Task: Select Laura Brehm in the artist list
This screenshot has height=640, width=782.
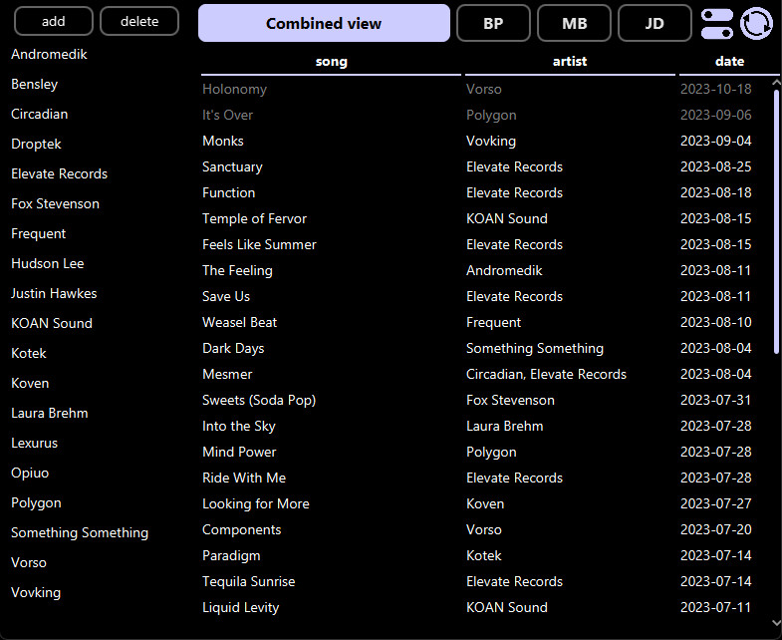Action: point(50,414)
